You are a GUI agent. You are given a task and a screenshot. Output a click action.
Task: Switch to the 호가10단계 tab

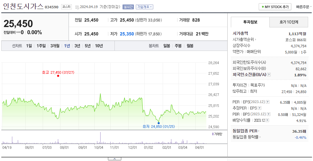click(x=289, y=22)
